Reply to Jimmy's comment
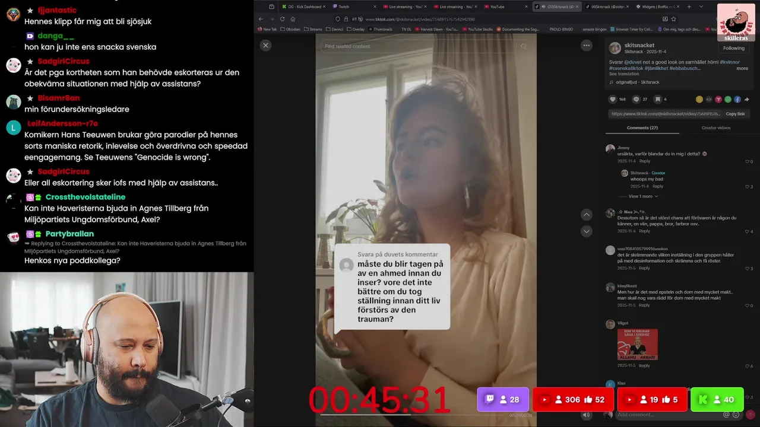760x427 pixels. click(645, 161)
